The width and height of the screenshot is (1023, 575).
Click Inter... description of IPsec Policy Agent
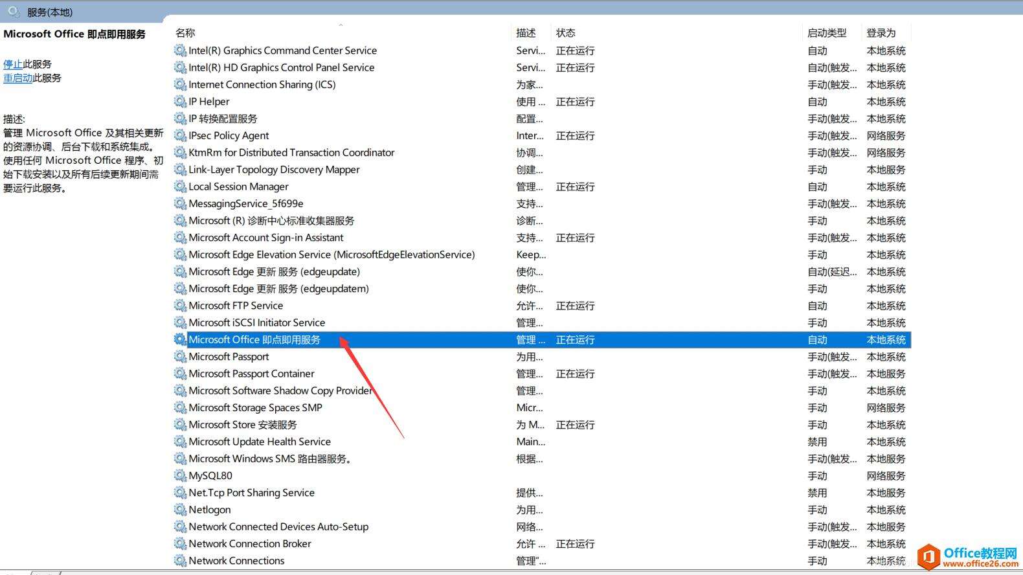click(x=530, y=135)
